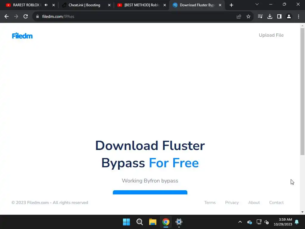Click the forward navigation arrow

click(16, 17)
